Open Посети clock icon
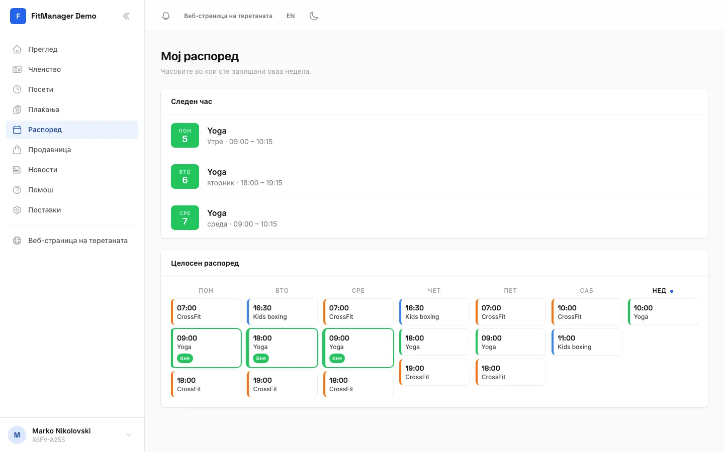The image size is (724, 452). point(17,89)
